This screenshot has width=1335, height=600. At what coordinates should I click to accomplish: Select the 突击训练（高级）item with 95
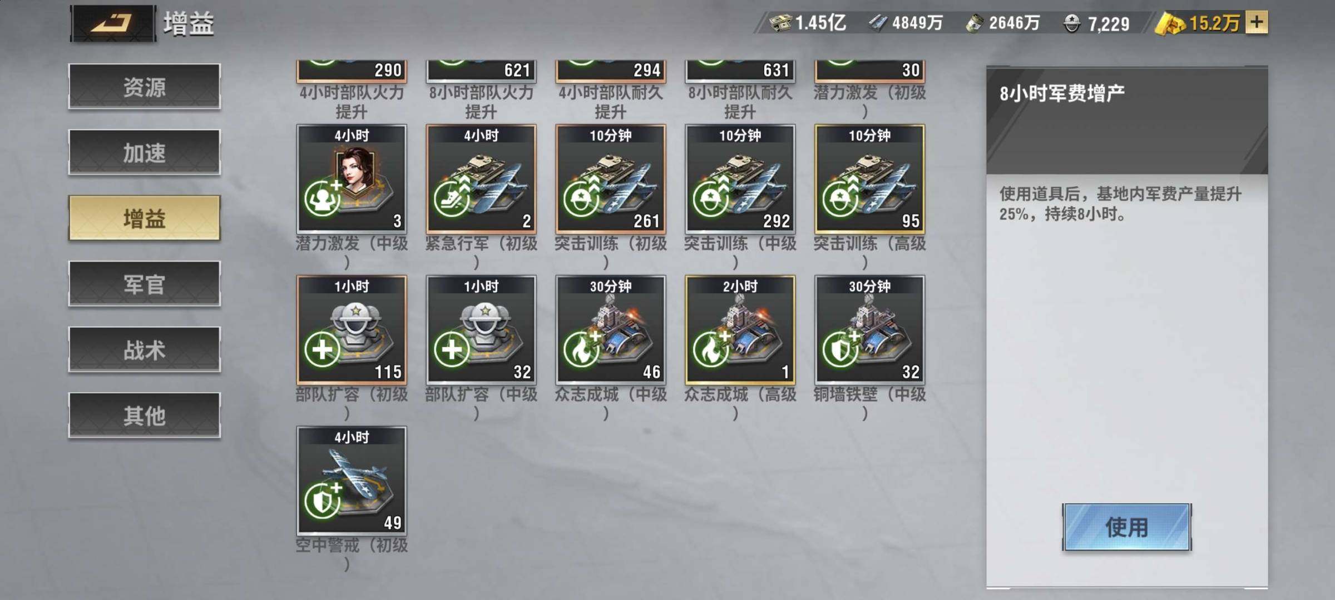(870, 178)
